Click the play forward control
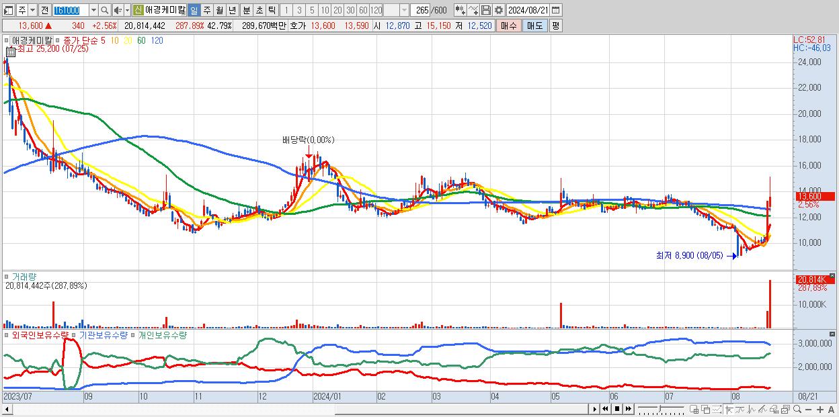839x417 pixels. [x=594, y=409]
